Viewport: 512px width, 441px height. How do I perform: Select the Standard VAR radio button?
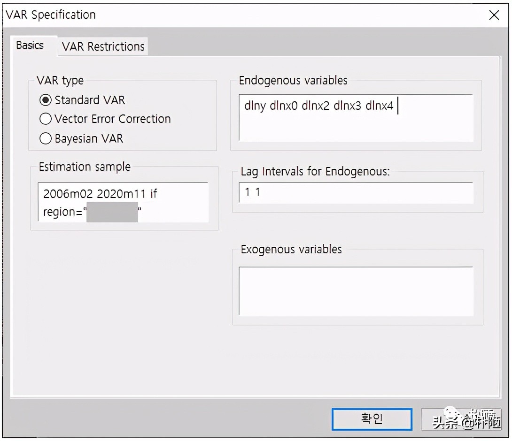(46, 99)
